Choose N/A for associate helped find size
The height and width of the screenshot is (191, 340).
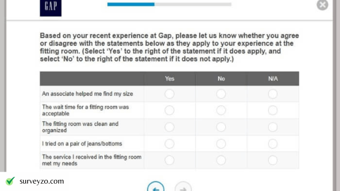coord(272,94)
